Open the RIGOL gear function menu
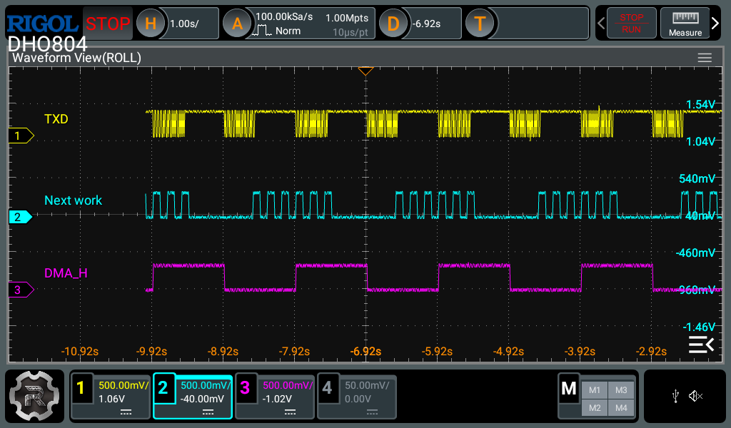The width and height of the screenshot is (731, 428). tap(34, 396)
